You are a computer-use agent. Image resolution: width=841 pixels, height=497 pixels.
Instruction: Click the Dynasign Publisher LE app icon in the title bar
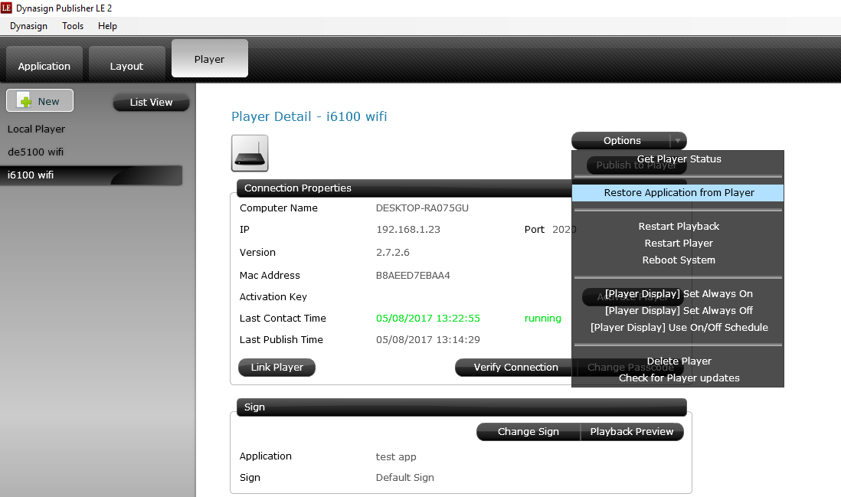(x=6, y=8)
